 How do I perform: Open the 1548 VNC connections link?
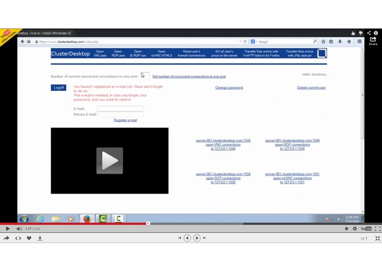223,144
